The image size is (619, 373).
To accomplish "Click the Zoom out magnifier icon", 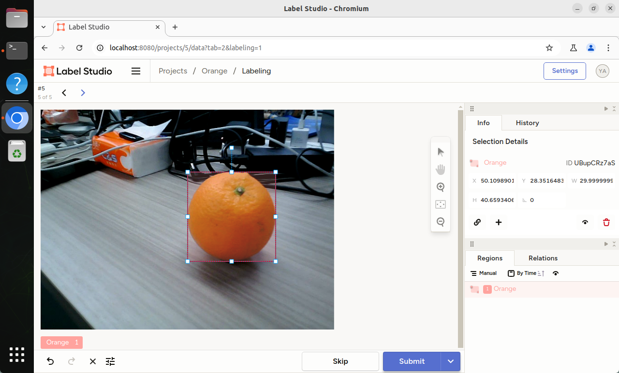I will (441, 222).
